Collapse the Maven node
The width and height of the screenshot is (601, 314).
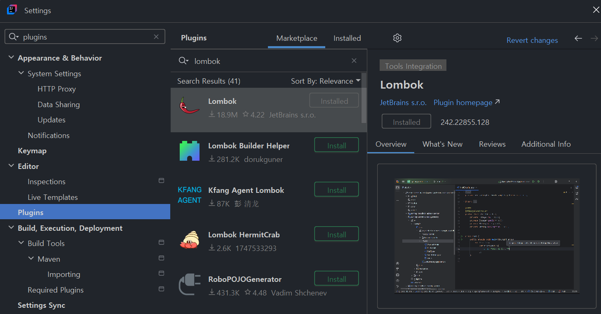31,258
